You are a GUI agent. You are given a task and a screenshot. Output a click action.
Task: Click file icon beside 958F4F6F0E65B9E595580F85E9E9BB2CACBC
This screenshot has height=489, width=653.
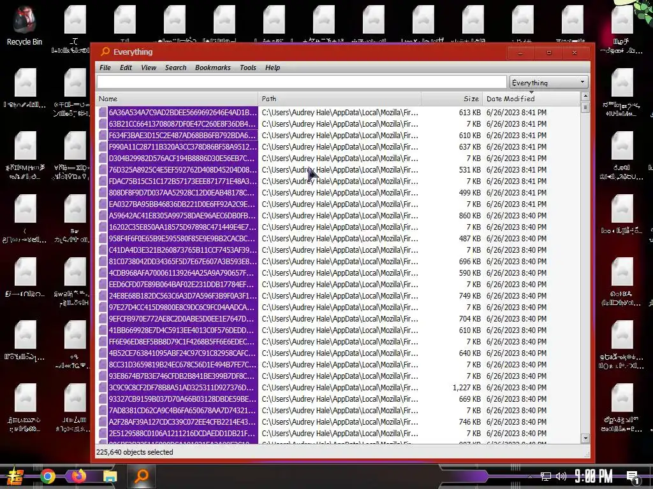click(103, 238)
